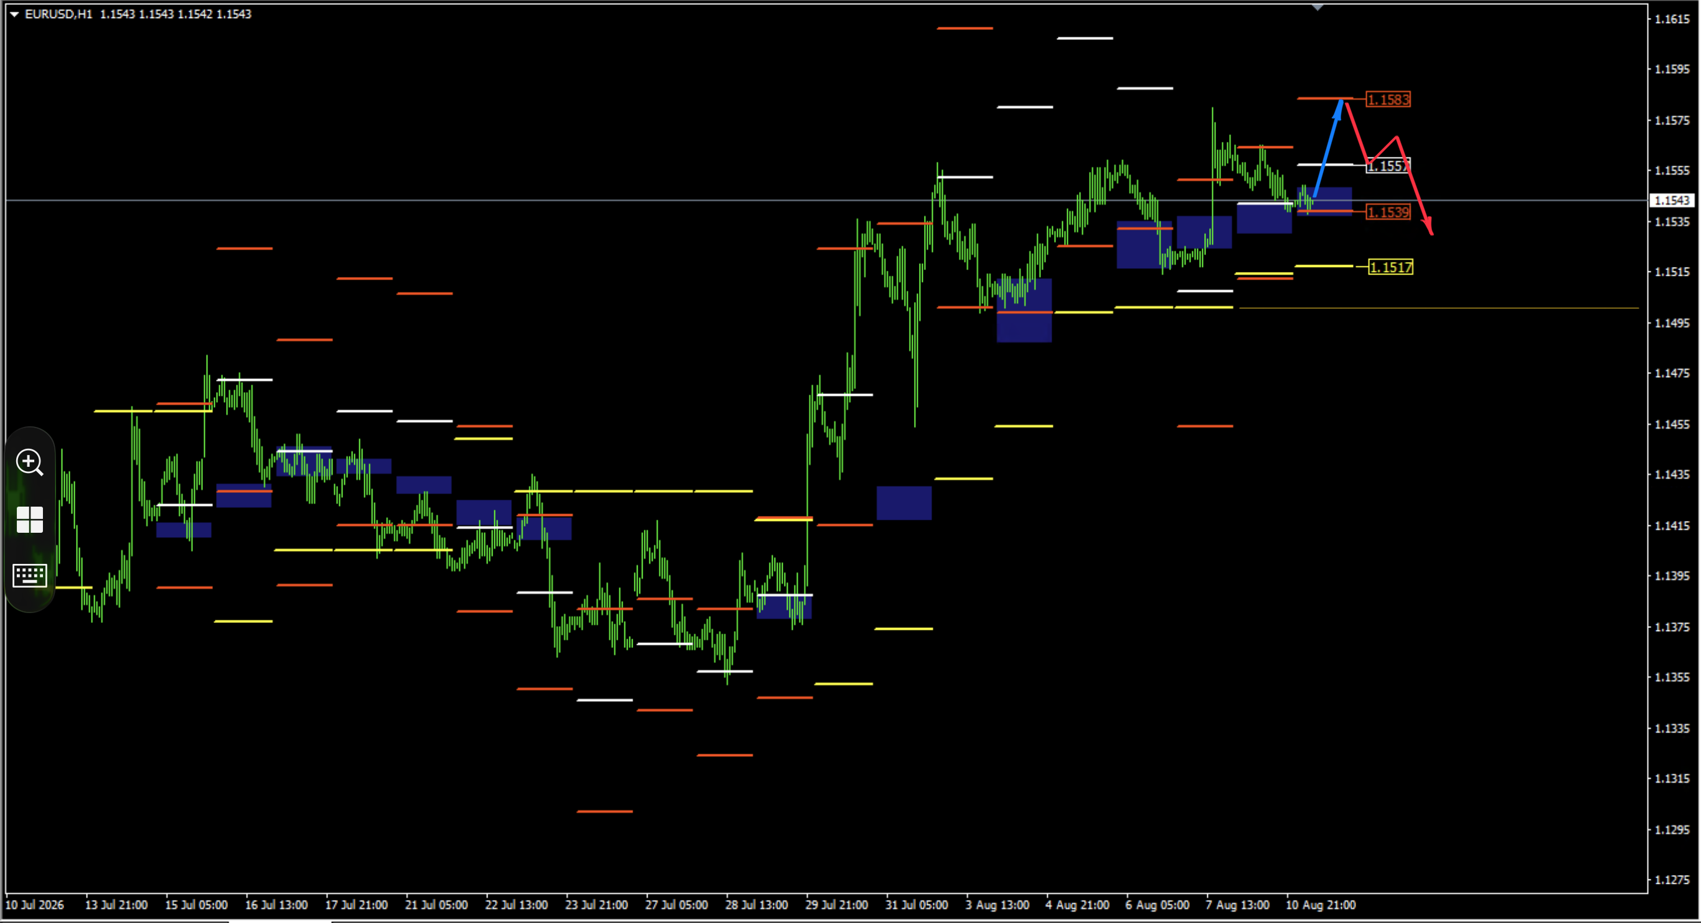The image size is (1701, 923).
Task: Click the 6 Aug 05:00 time label
Action: click(x=1157, y=905)
